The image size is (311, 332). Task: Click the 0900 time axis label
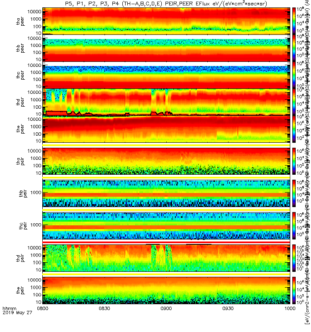coord(166,308)
